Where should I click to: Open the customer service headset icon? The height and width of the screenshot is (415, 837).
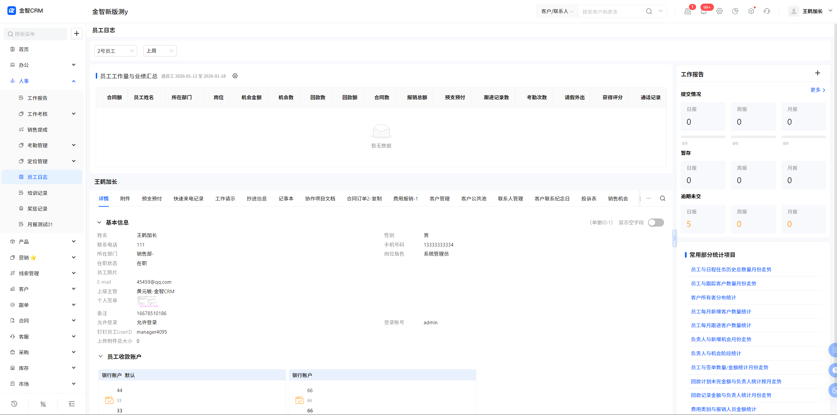767,11
